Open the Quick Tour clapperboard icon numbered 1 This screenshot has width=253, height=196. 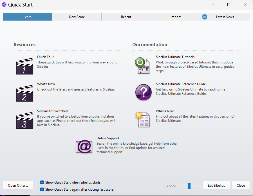click(24, 66)
